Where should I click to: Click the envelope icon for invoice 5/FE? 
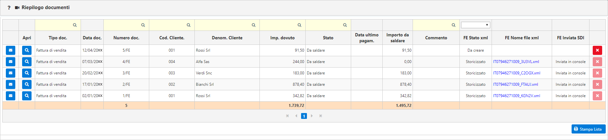[10, 50]
